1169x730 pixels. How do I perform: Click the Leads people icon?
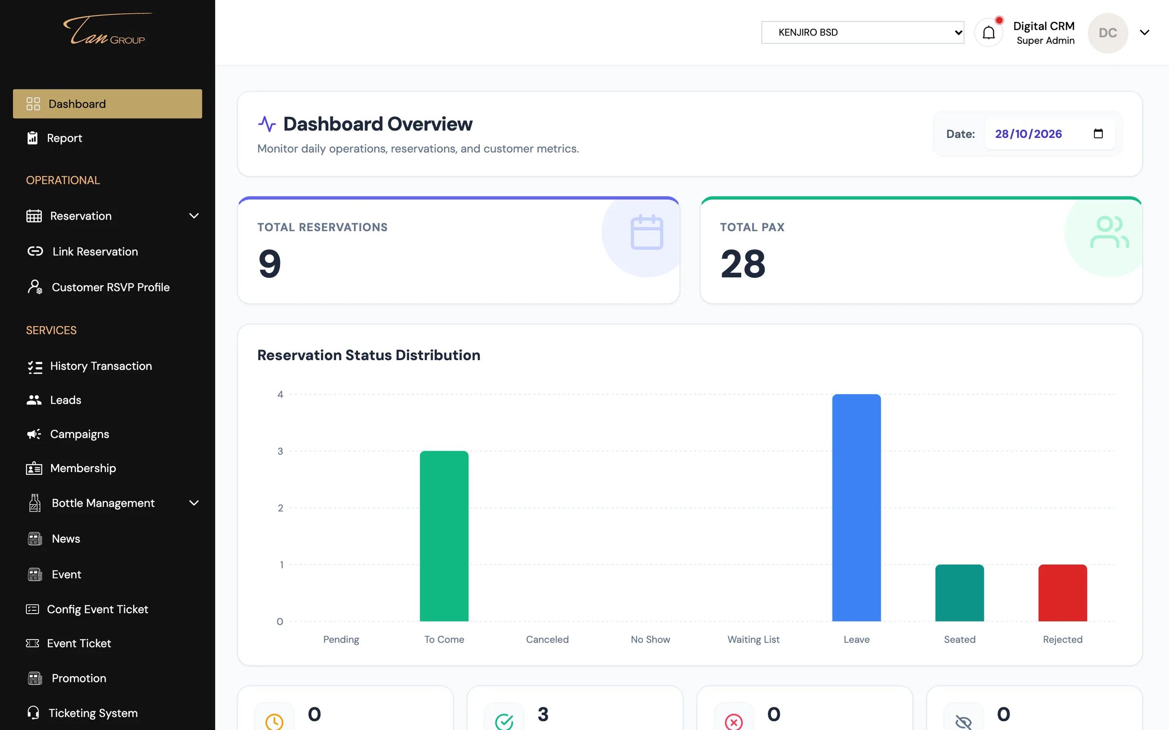click(34, 400)
